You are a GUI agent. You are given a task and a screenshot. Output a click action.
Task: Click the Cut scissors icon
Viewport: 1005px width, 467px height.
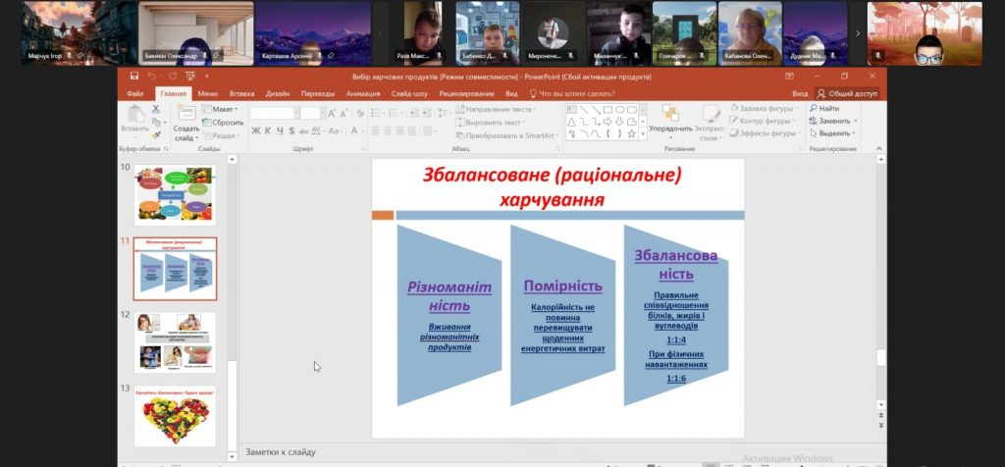156,109
